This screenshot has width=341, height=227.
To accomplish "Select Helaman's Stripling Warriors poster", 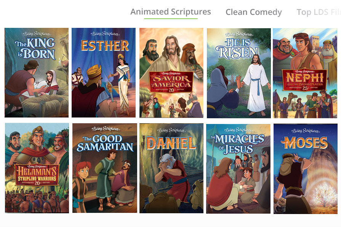I will coord(37,168).
